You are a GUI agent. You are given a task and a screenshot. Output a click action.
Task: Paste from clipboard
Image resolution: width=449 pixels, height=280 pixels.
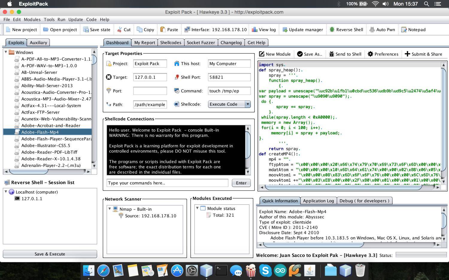169,30
